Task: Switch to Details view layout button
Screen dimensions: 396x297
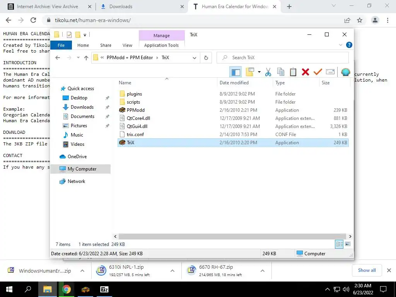Action: pyautogui.click(x=339, y=244)
